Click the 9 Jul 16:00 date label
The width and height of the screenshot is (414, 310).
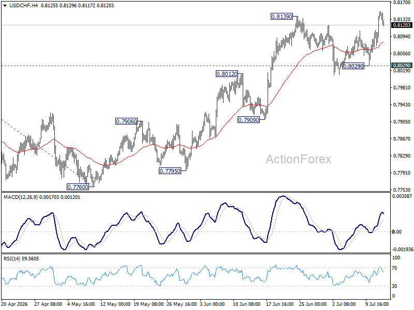pyautogui.click(x=377, y=304)
